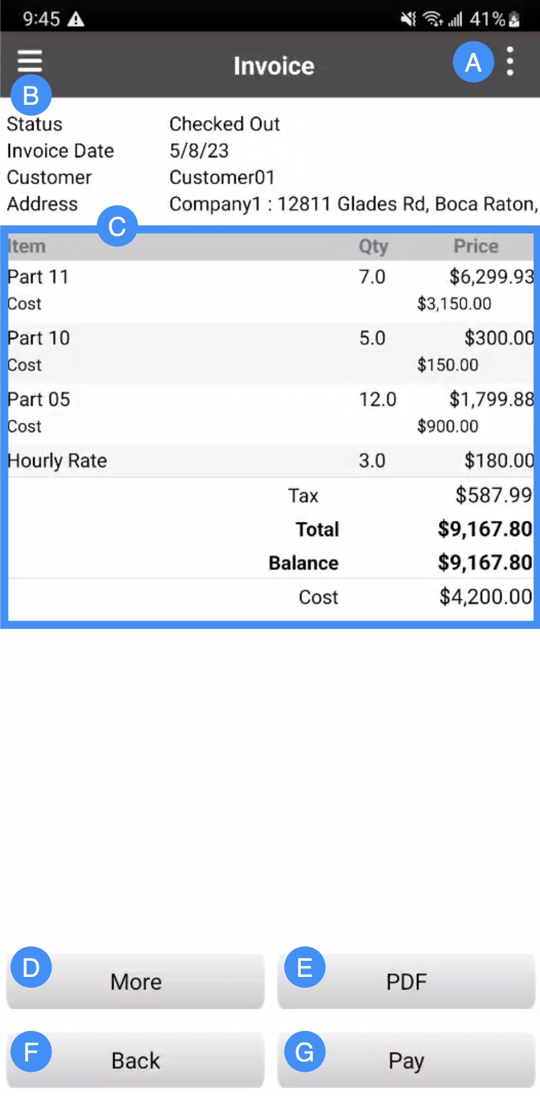Tap Pay to pay the invoice
This screenshot has width=540, height=1096.
pyautogui.click(x=406, y=1060)
